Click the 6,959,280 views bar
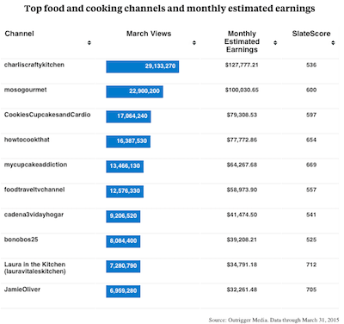Screen dimensions: 344x324 point(123,291)
